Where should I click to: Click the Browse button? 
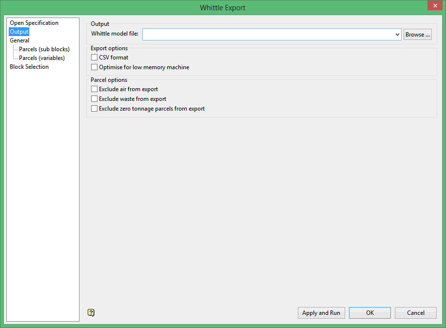(418, 35)
